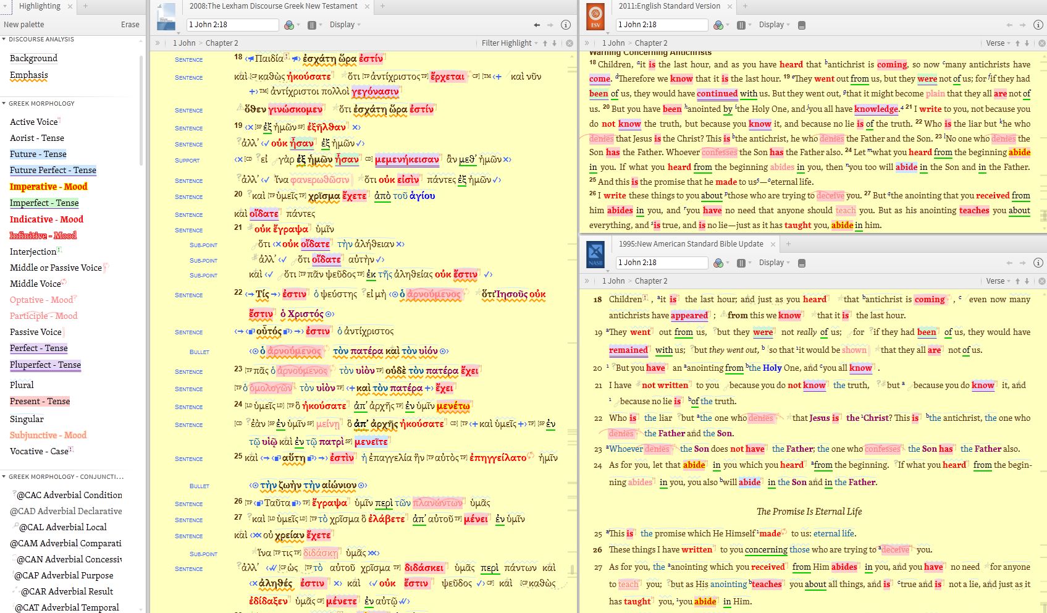Click the Erase button in Highlighting panel

click(130, 25)
